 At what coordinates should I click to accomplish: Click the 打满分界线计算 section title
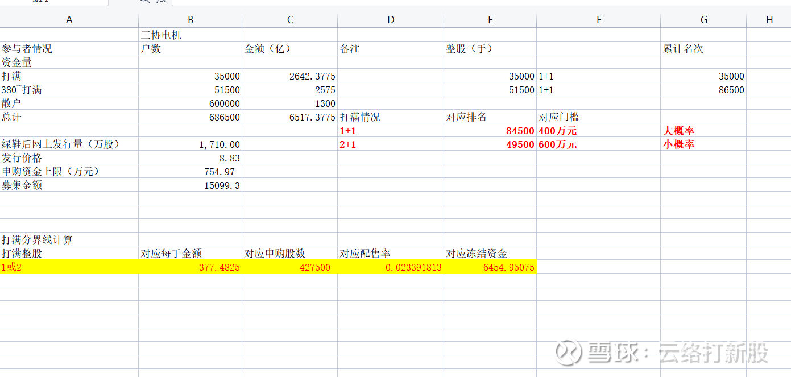69,239
